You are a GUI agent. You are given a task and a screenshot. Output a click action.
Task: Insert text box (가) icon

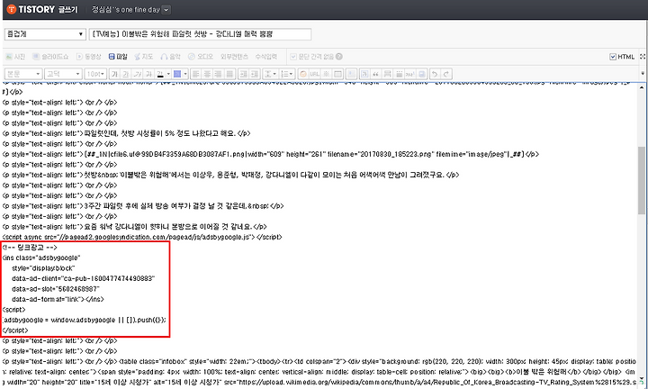(364, 74)
